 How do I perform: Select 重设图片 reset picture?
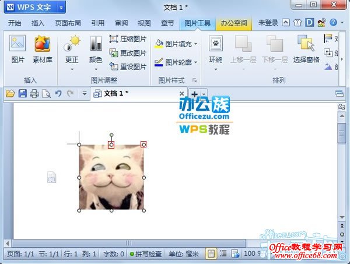[x=128, y=66]
